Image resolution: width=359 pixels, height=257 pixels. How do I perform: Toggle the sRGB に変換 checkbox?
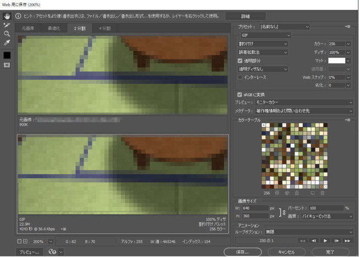point(240,95)
